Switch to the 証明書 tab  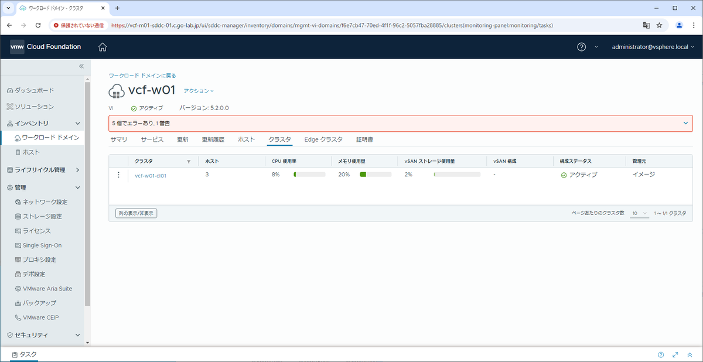coord(364,139)
